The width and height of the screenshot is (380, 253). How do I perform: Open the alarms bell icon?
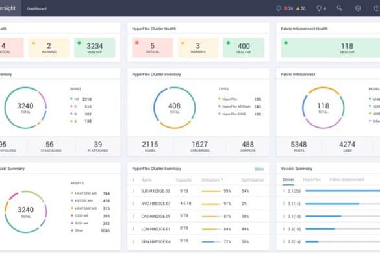[x=279, y=8]
